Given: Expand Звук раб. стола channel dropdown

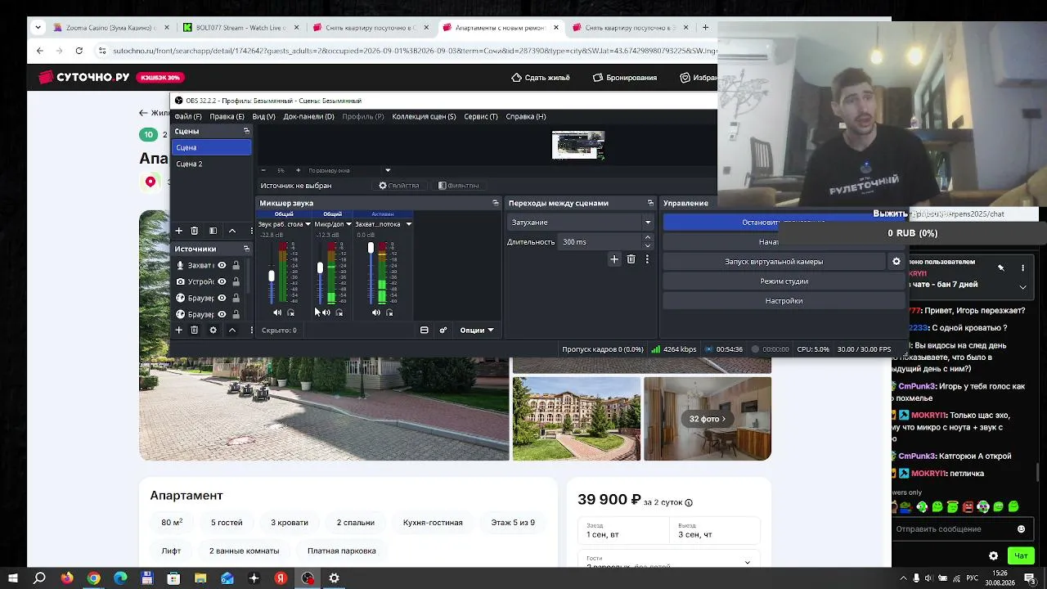Looking at the screenshot, I should (308, 224).
